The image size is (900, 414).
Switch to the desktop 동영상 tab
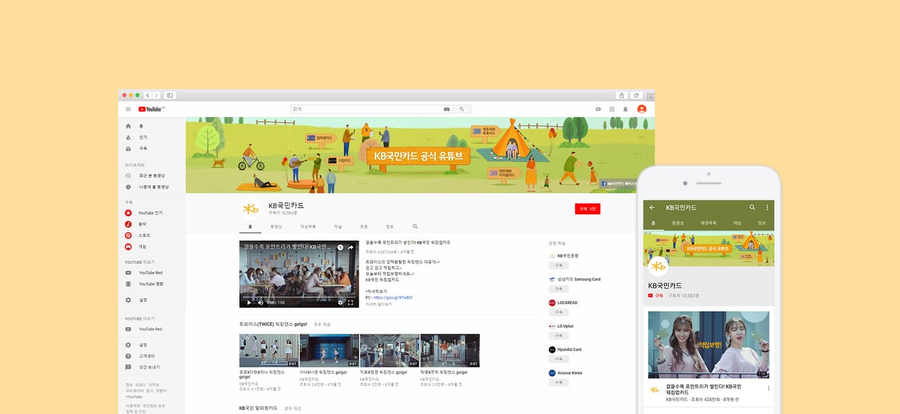point(276,227)
